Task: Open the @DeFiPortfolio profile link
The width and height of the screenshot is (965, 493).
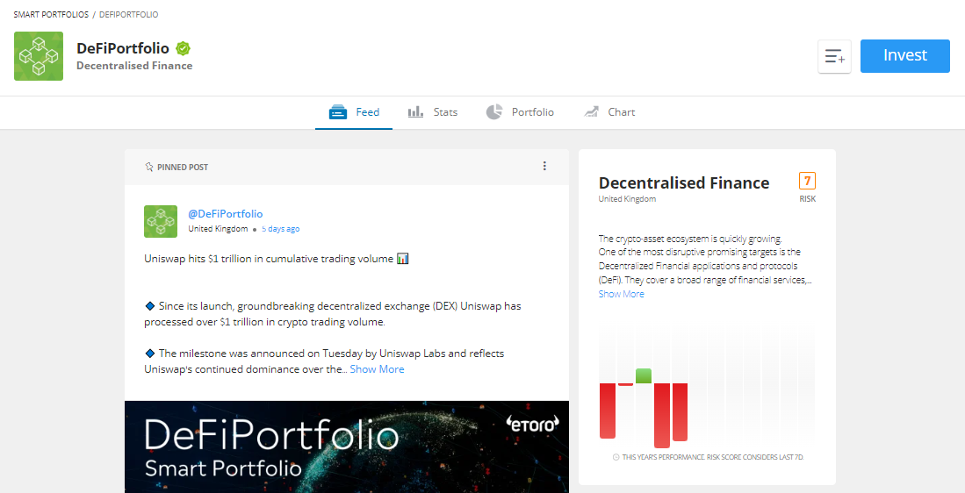Action: coord(226,214)
